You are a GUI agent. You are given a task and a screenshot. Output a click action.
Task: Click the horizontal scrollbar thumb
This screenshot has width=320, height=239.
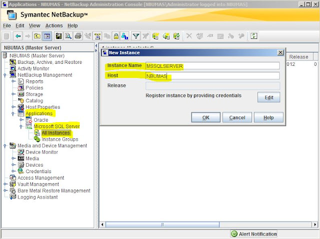tap(162, 225)
